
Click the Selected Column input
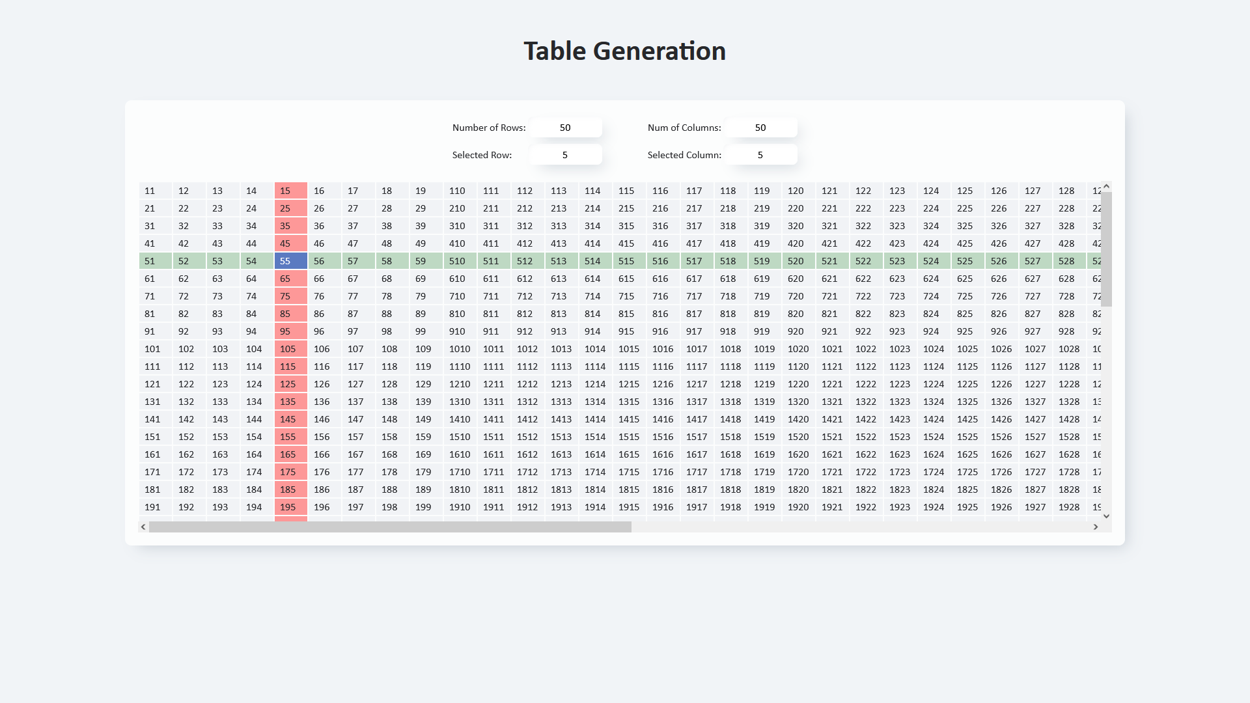[x=760, y=155]
